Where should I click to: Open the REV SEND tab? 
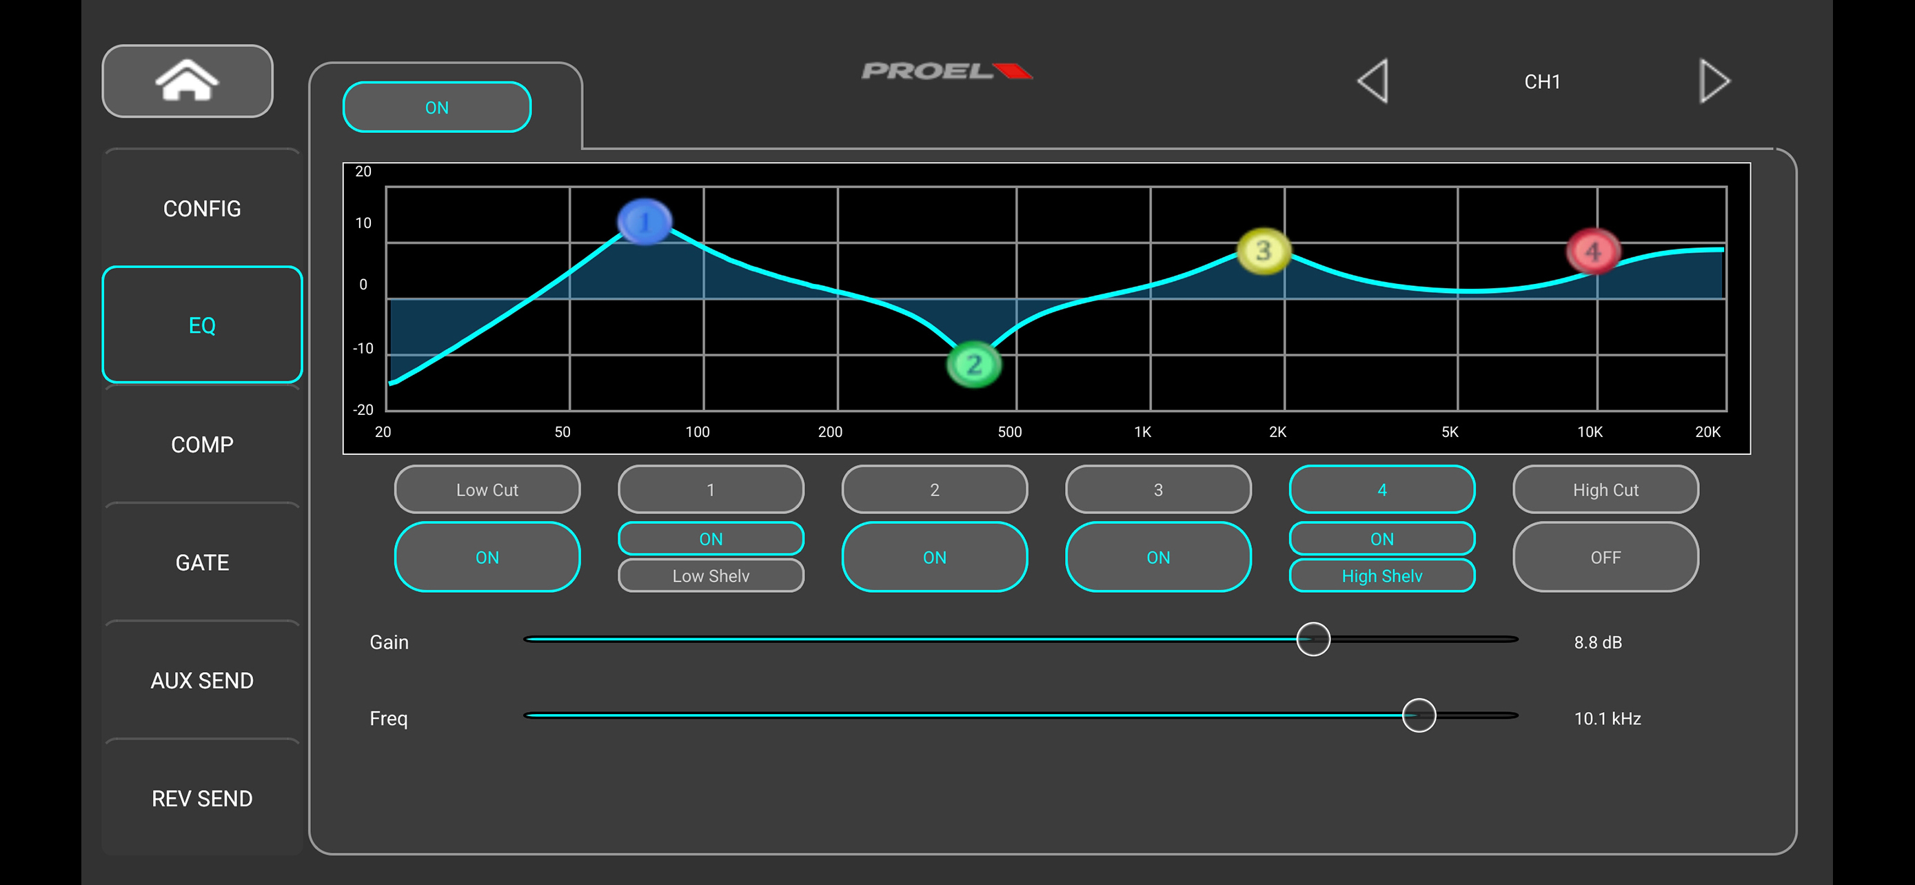click(x=202, y=799)
